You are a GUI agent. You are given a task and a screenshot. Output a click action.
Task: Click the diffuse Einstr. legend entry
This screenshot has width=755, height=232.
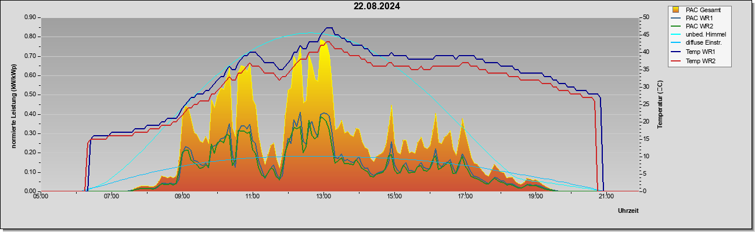coord(699,43)
